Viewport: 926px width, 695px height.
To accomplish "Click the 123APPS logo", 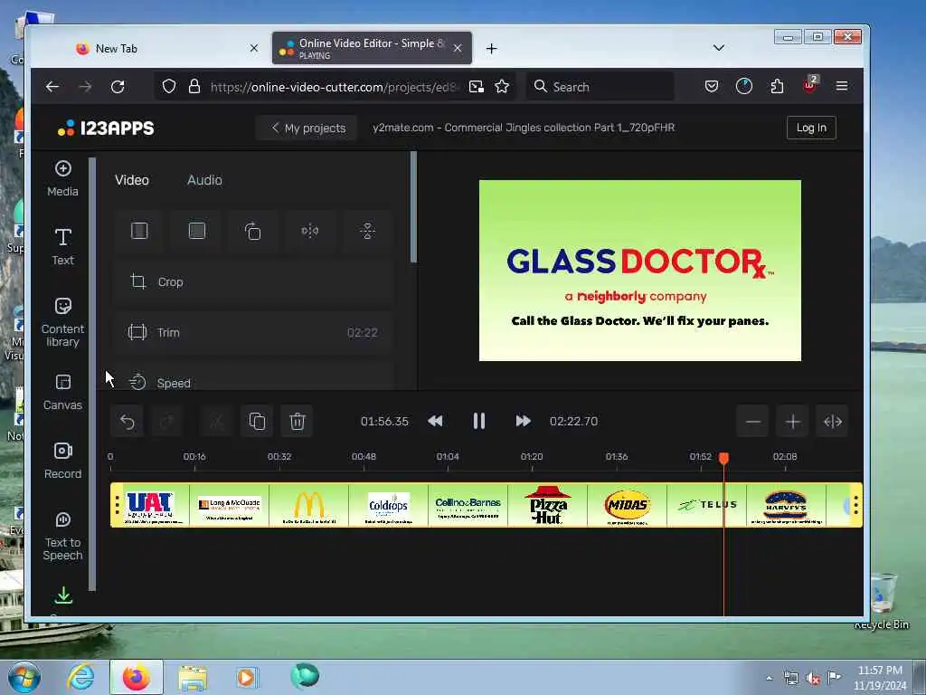I will click(106, 128).
